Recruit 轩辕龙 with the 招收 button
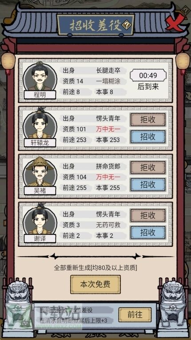 (x=148, y=137)
